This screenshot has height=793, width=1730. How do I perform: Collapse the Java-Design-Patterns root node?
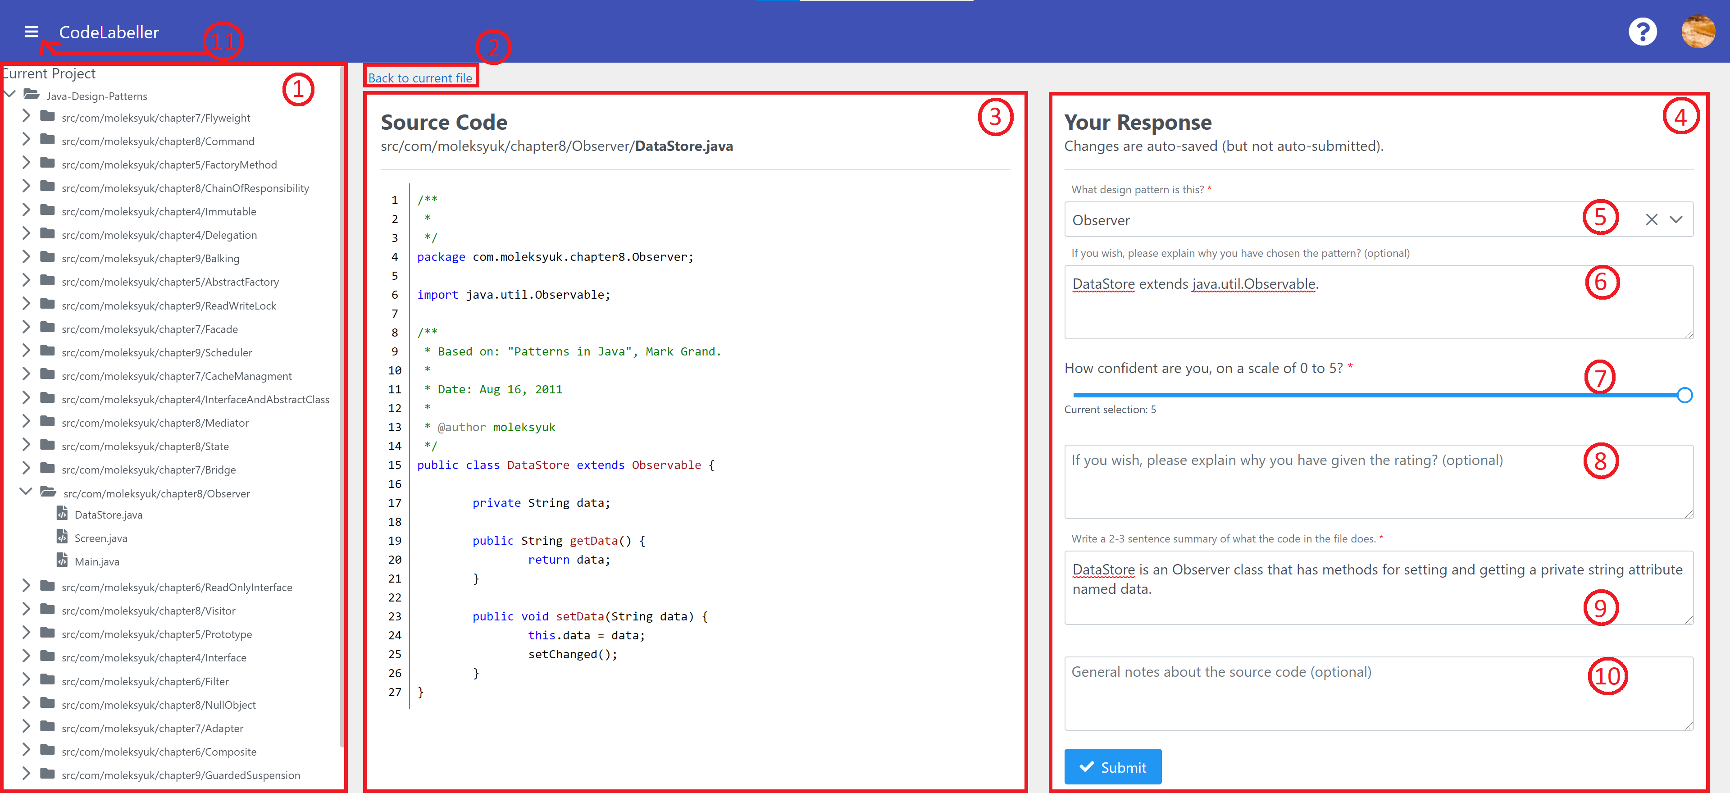coord(9,94)
